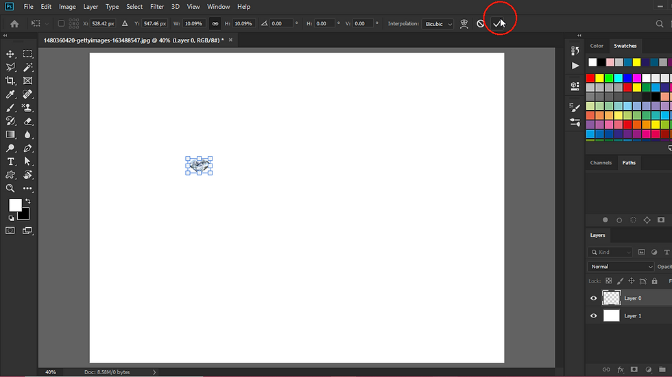The width and height of the screenshot is (672, 377).
Task: Go to the Home screen
Action: [14, 24]
